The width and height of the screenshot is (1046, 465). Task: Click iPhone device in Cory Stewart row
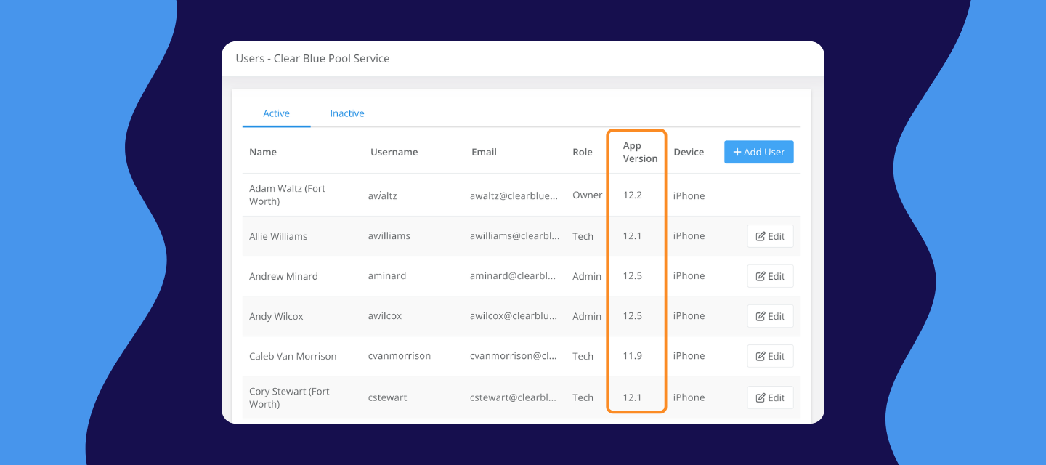coord(689,397)
